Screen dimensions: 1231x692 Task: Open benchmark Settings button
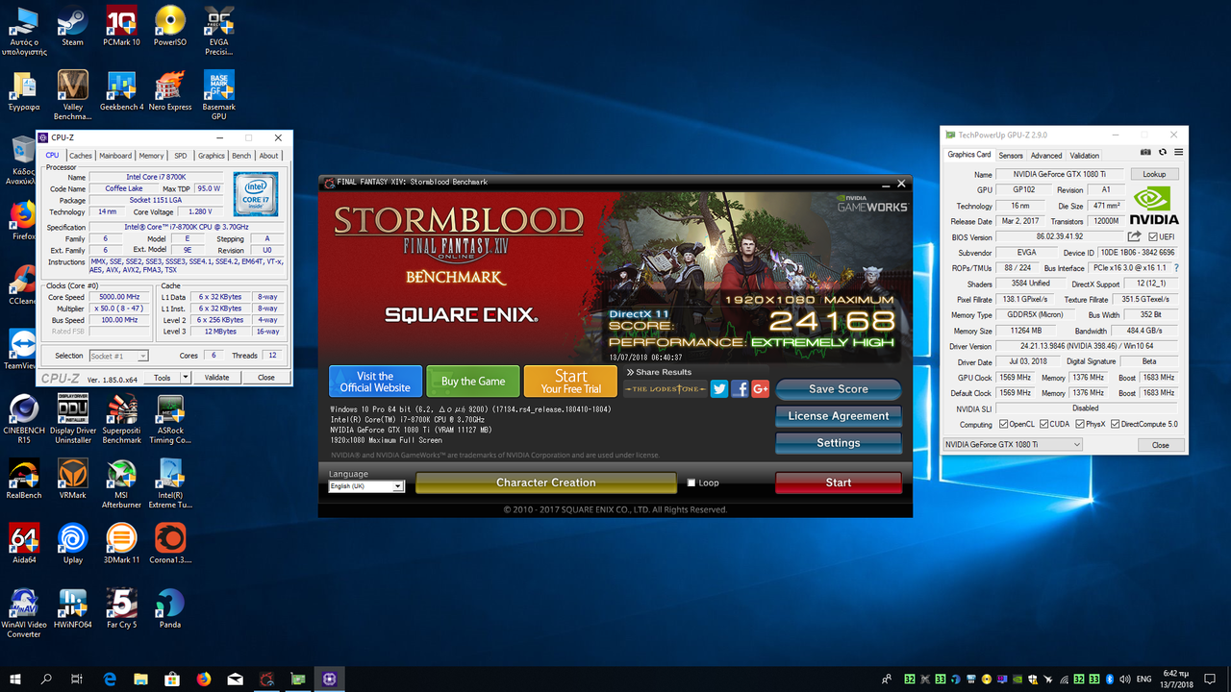(839, 443)
